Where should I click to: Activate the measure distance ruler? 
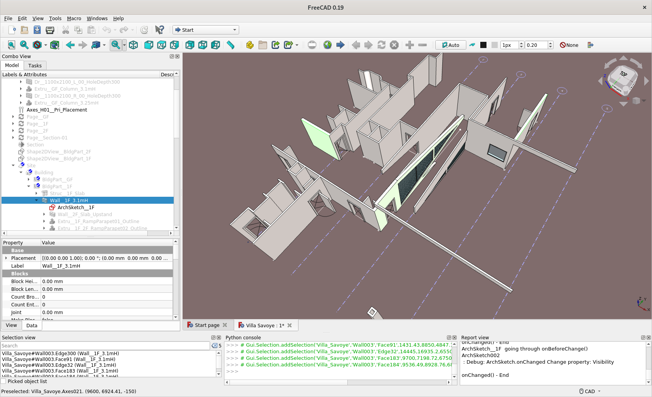pos(231,45)
